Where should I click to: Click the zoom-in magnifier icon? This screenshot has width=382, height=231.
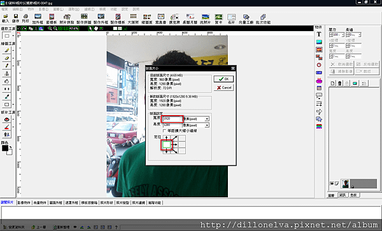(50, 29)
